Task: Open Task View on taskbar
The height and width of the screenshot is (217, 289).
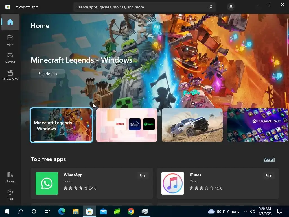Action: (47, 211)
